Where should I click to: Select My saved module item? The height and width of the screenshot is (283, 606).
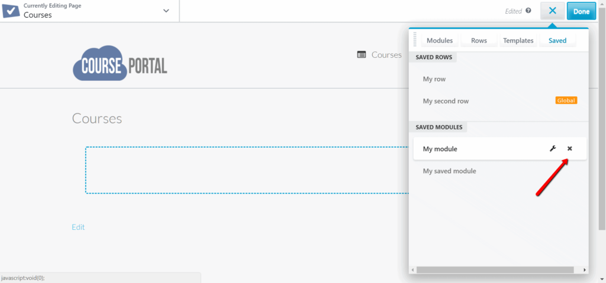[x=449, y=171]
